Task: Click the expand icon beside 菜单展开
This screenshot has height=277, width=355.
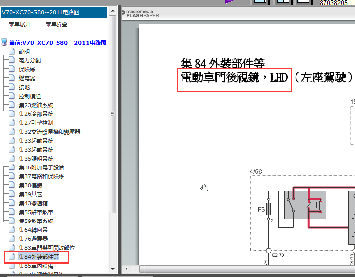Action: click(x=3, y=25)
